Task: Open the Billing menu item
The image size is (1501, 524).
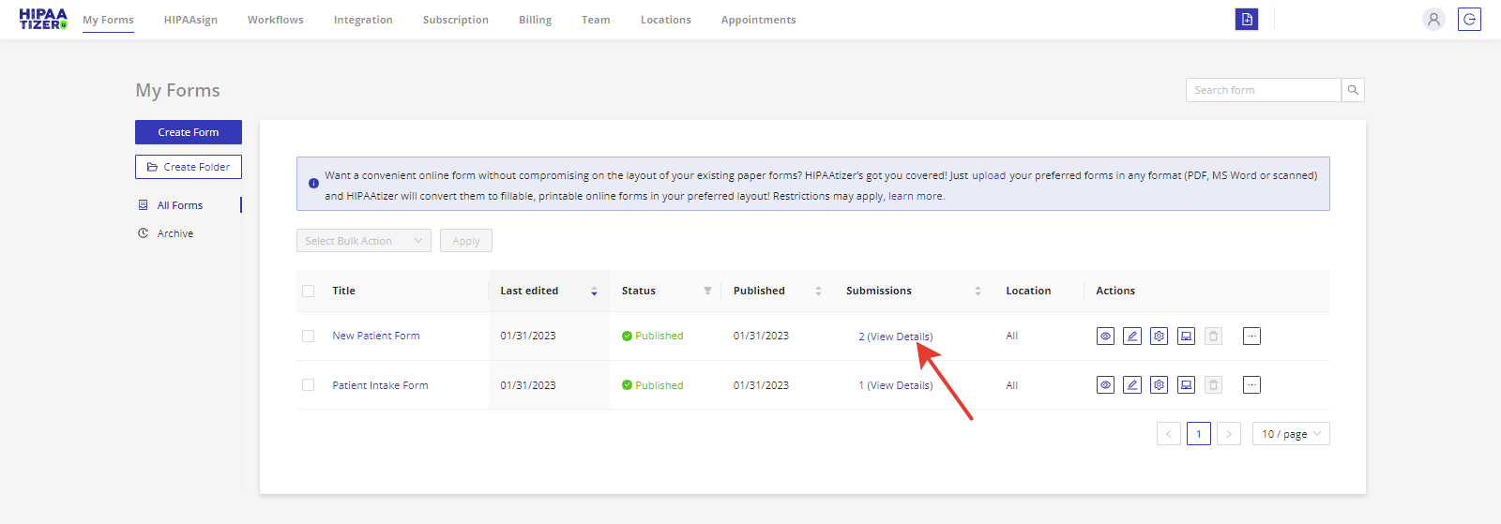Action: 535,20
